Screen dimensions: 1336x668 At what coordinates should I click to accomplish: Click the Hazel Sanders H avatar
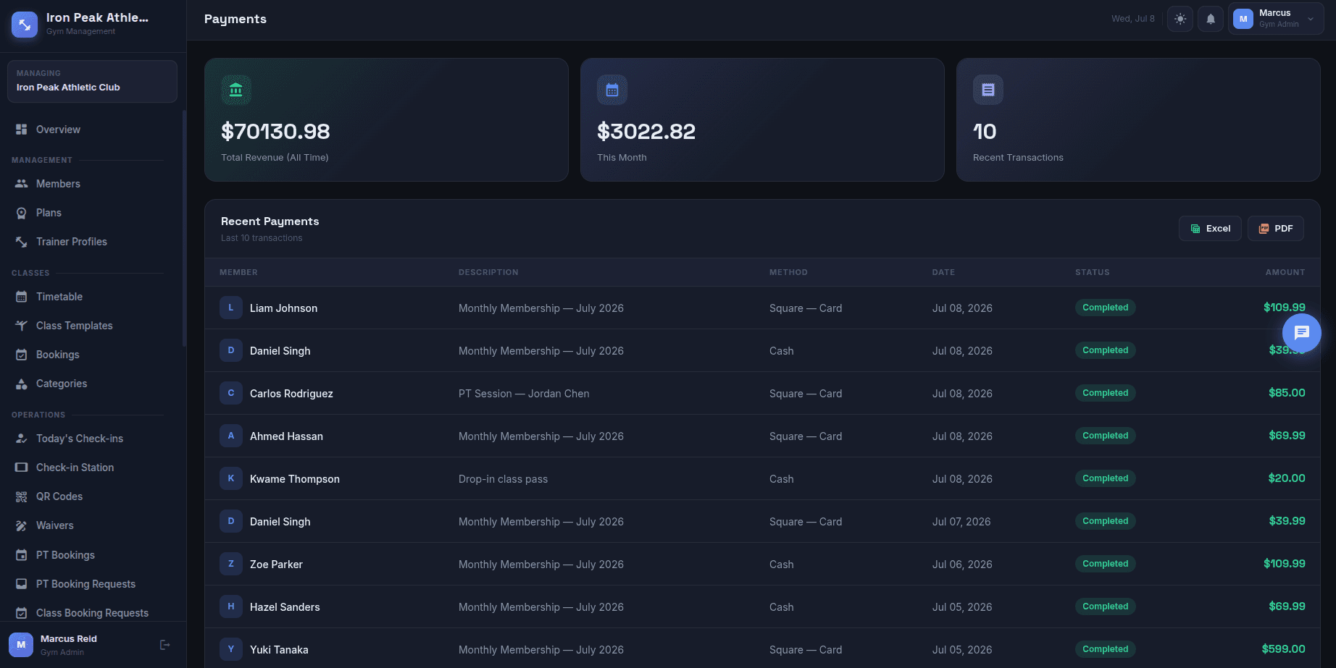[231, 606]
